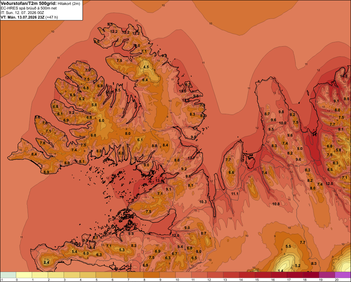Select the 14.3 temperature label on the map
This screenshot has width=351, height=282.
(x=344, y=76)
